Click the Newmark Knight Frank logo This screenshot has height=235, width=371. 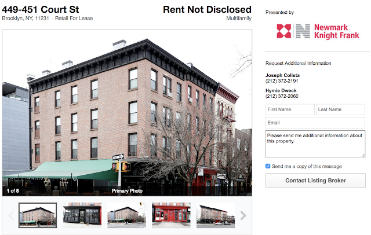(x=318, y=31)
